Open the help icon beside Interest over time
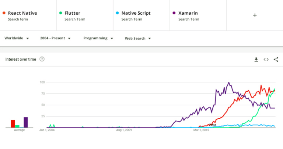This screenshot has height=149, width=283. 42,59
